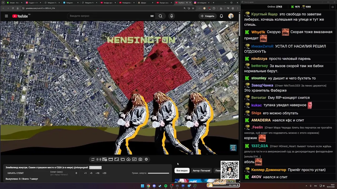Open the Chrome home page button
337x189 pixels.
pyautogui.click(x=18, y=8)
